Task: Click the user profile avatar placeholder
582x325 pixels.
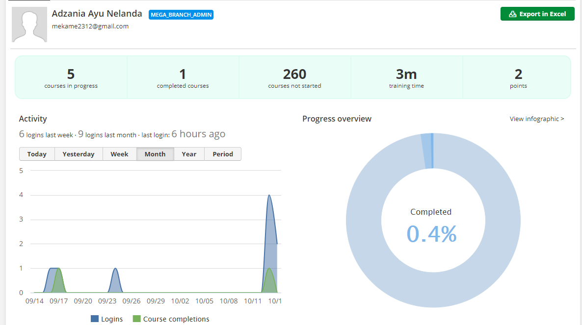Action: [x=29, y=25]
